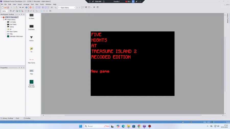
Task: Go to previous frame arrow
Action: (77, 7)
